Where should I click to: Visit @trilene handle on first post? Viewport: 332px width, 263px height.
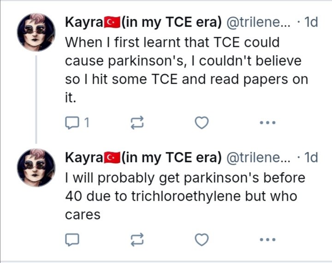(259, 22)
